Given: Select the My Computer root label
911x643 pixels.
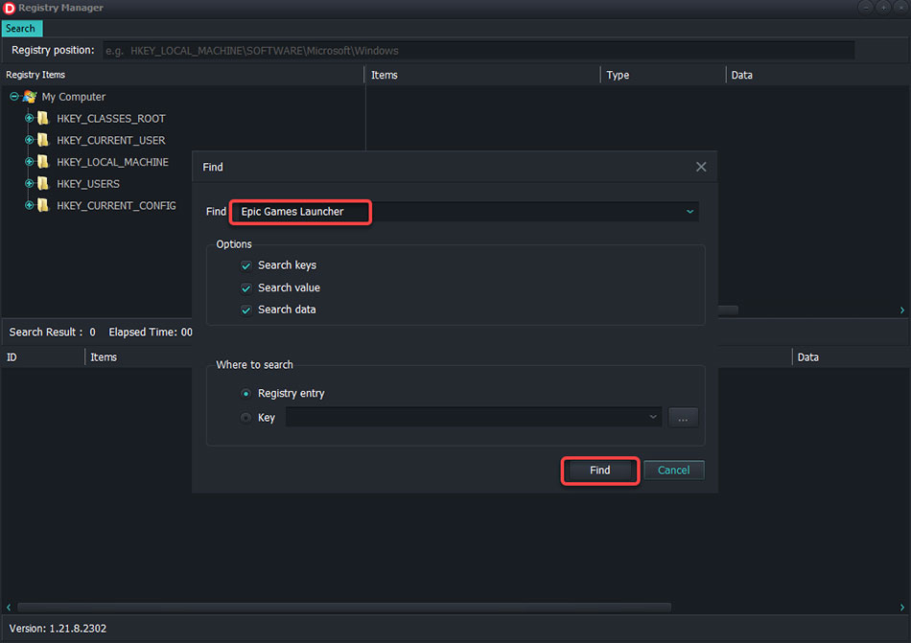Looking at the screenshot, I should [x=73, y=97].
